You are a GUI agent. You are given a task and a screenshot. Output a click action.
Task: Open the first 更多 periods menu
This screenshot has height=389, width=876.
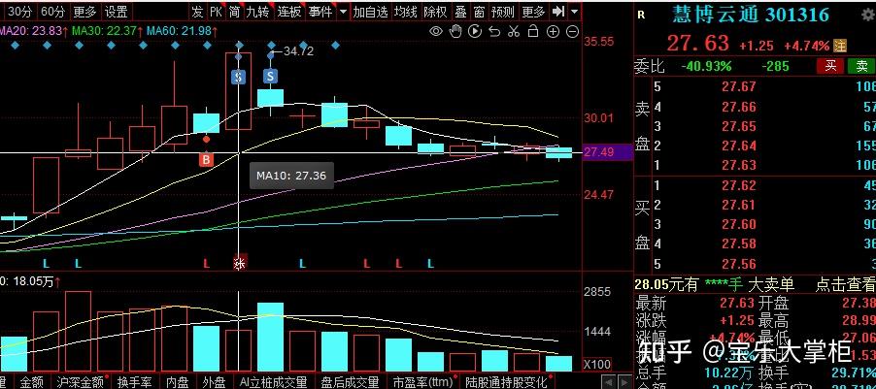(x=84, y=13)
